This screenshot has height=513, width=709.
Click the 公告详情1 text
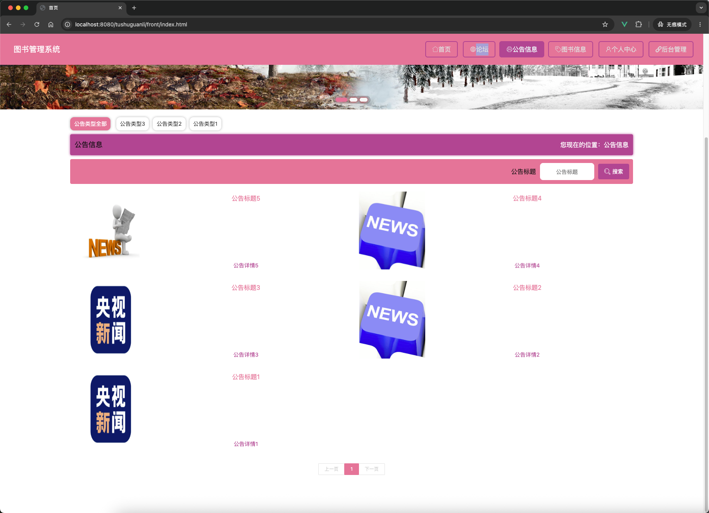coord(246,444)
